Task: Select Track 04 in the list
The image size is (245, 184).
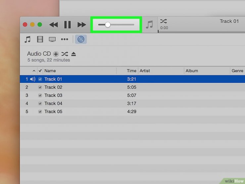Action: [x=132, y=103]
